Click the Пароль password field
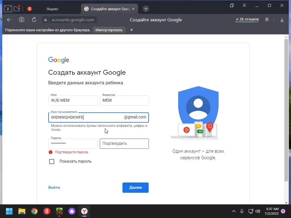This screenshot has height=218, width=291. click(x=73, y=143)
